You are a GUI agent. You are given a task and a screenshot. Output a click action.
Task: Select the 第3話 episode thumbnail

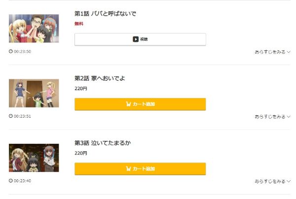(34, 158)
